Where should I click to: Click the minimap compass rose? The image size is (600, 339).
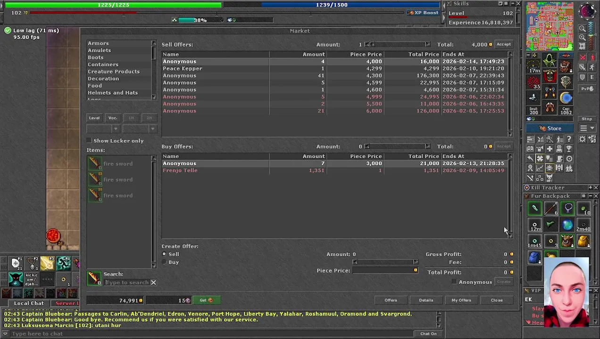(x=587, y=11)
